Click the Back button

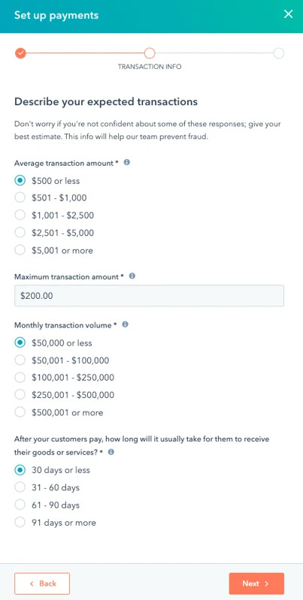[42, 583]
